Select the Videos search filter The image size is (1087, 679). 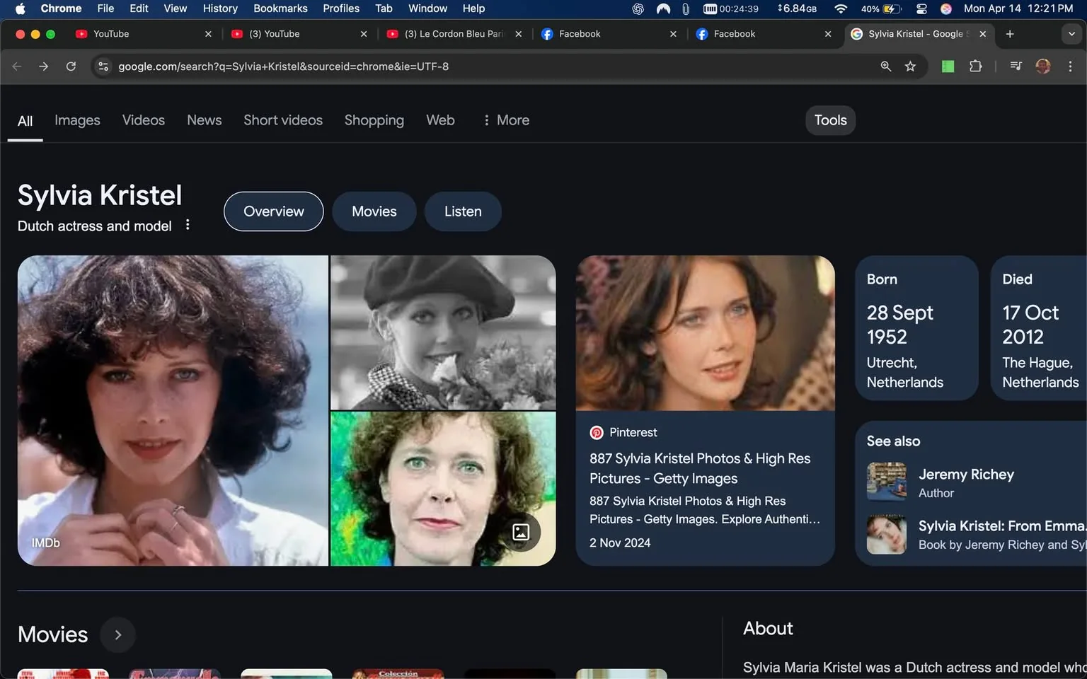(144, 120)
